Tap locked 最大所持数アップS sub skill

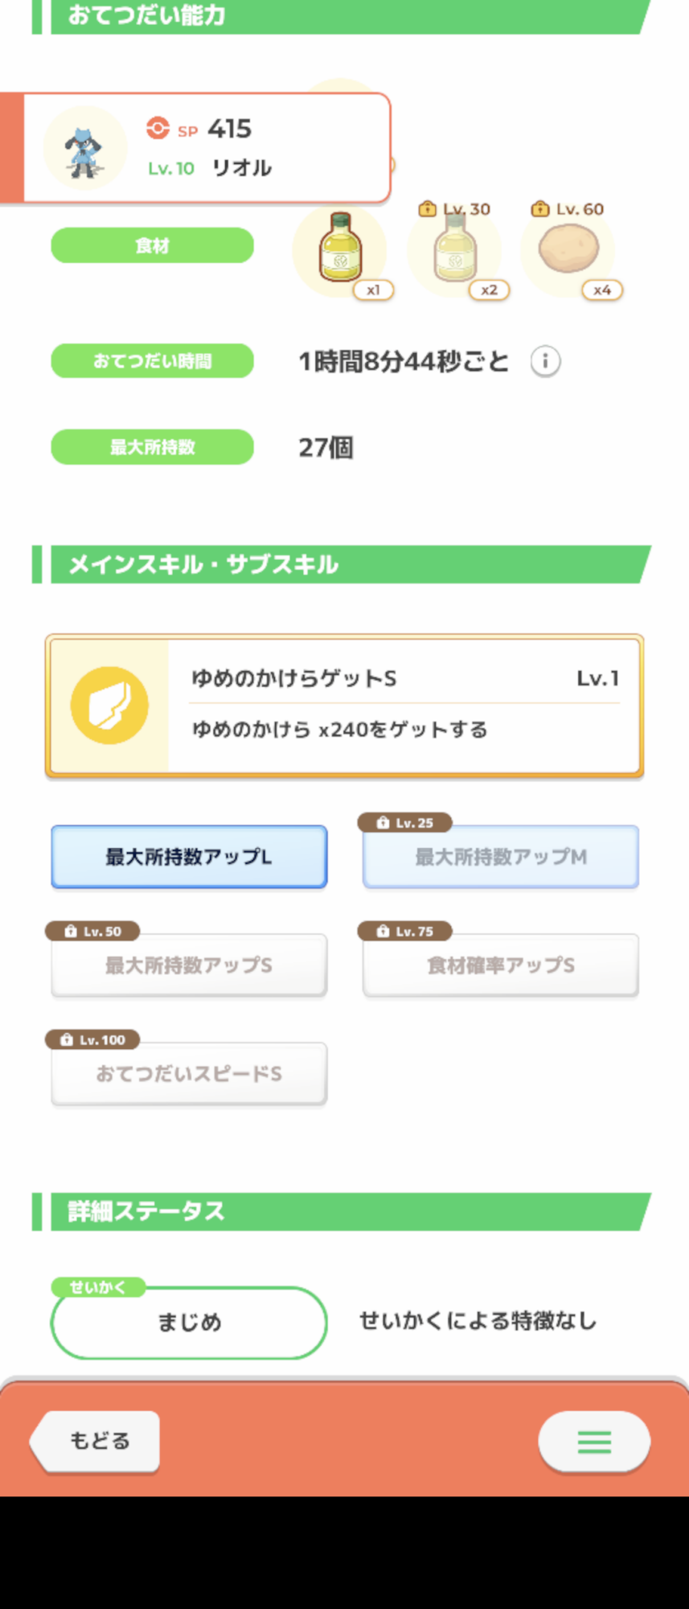(x=189, y=965)
